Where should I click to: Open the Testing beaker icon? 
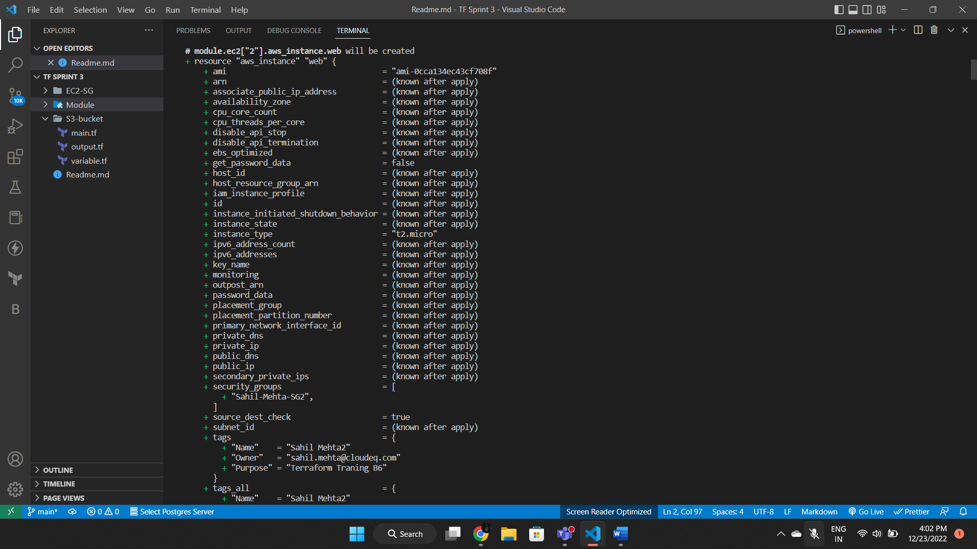pyautogui.click(x=15, y=187)
